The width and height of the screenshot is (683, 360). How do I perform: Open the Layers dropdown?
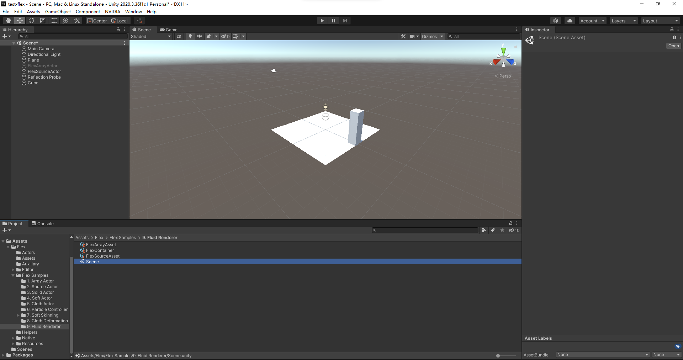tap(624, 21)
